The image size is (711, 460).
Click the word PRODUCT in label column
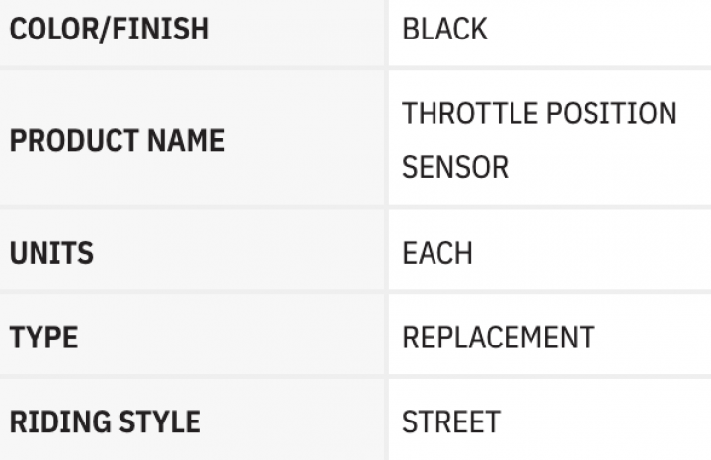click(x=74, y=140)
